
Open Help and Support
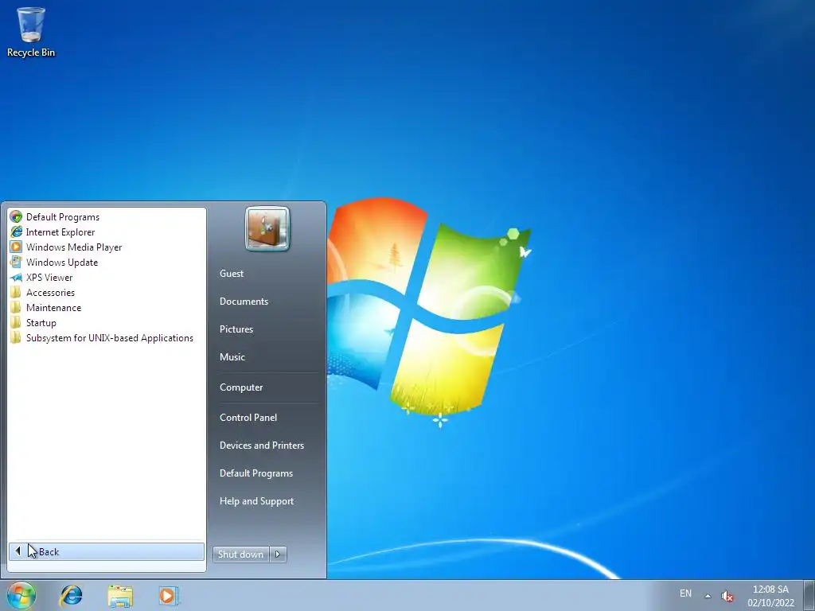pyautogui.click(x=256, y=501)
